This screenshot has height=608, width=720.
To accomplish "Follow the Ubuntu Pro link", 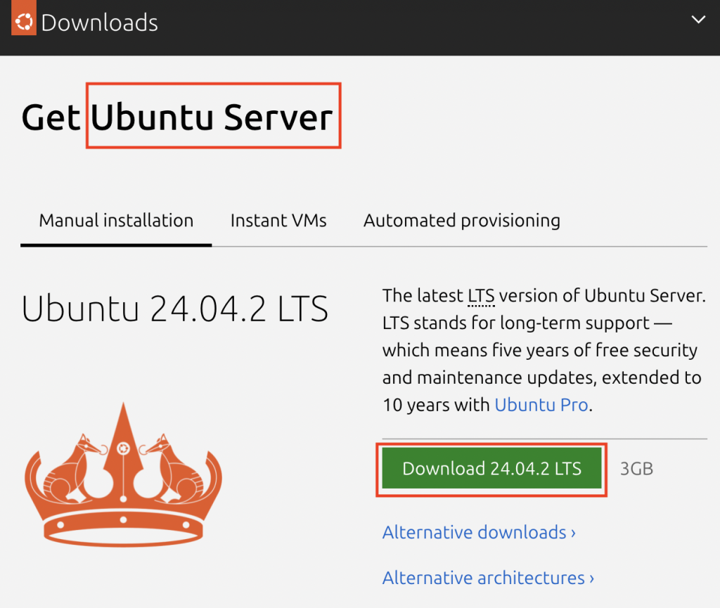I will [541, 405].
